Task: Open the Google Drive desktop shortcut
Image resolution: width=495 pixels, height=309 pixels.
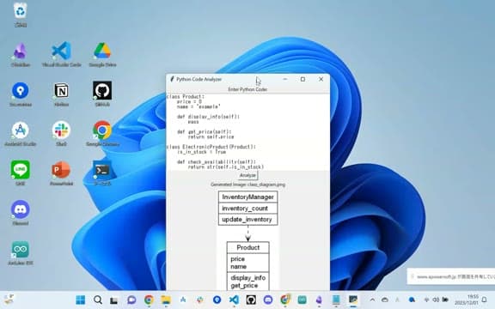Action: click(x=102, y=54)
